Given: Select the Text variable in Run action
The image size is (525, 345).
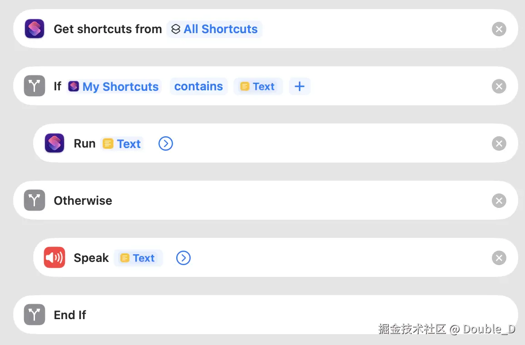Looking at the screenshot, I should tap(122, 143).
